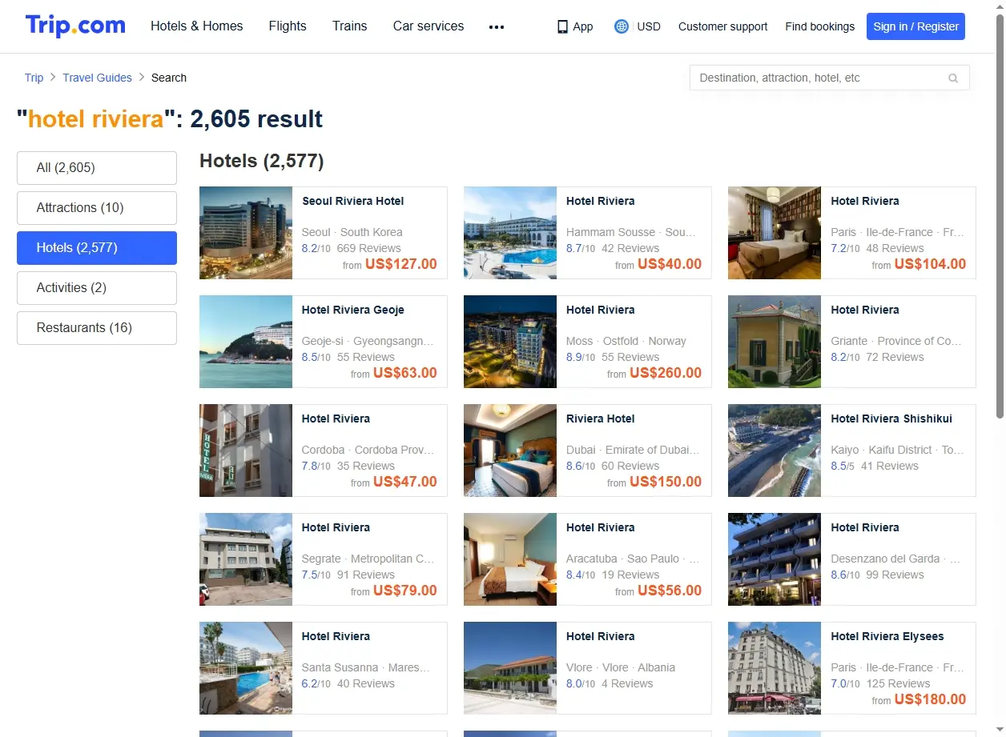This screenshot has height=737, width=1006.
Task: Click the US$79.00 price
Action: pyautogui.click(x=405, y=591)
